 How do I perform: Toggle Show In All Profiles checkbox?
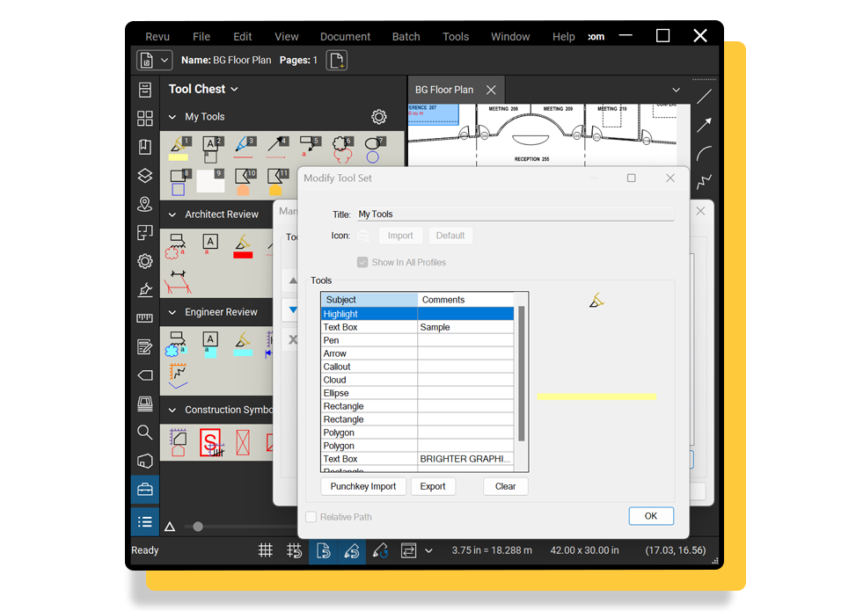pyautogui.click(x=362, y=262)
